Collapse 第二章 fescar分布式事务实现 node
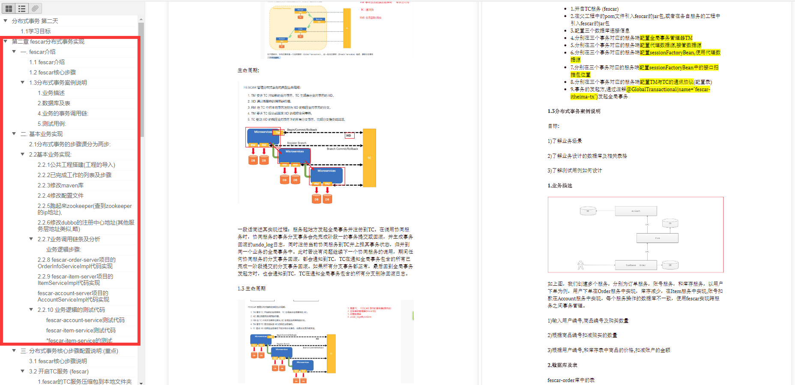795x385 pixels. pyautogui.click(x=5, y=41)
